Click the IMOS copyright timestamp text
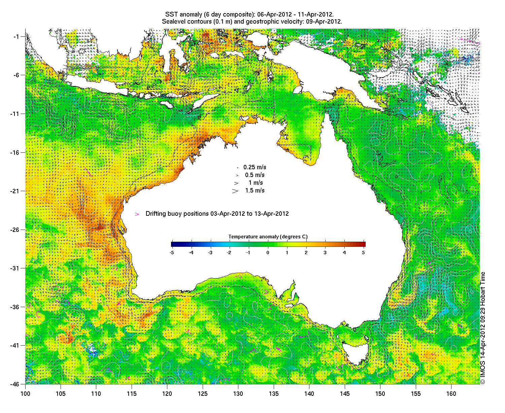 click(483, 328)
